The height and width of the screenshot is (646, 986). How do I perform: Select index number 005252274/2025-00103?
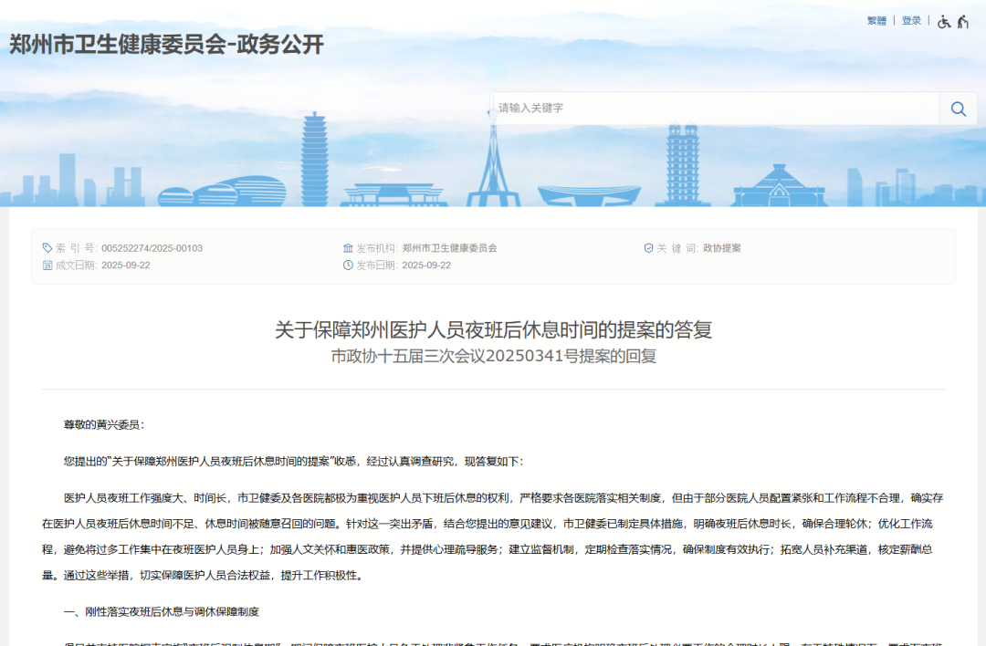point(152,248)
